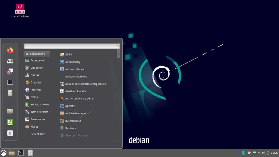Open the sound volume tray applet
Screen dimensions: 279x157
[x=263, y=153]
